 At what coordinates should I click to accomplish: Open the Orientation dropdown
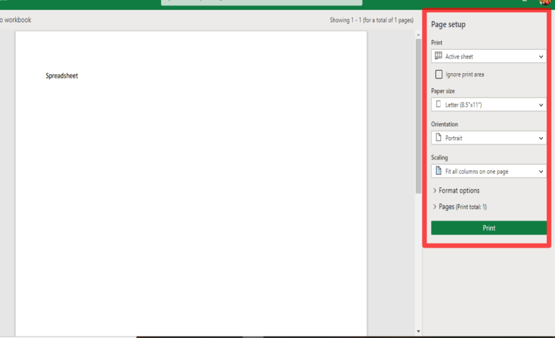tap(488, 138)
